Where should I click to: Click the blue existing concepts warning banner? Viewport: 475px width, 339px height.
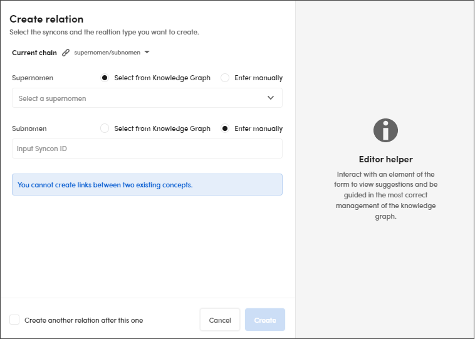(147, 185)
